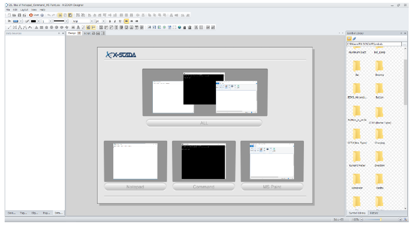Open the line color dropdown arrow
Screen dimensions: 412x225
pos(39,21)
